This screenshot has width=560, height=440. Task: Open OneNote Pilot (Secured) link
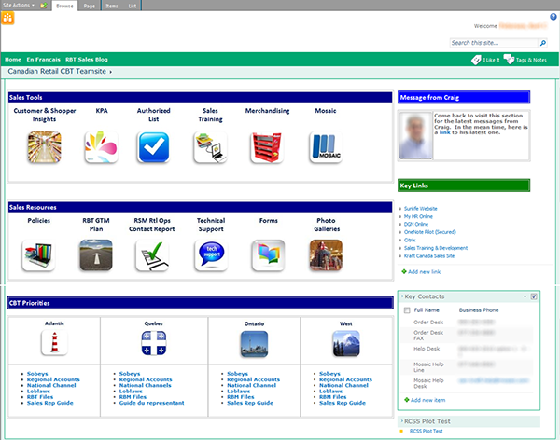pos(430,232)
